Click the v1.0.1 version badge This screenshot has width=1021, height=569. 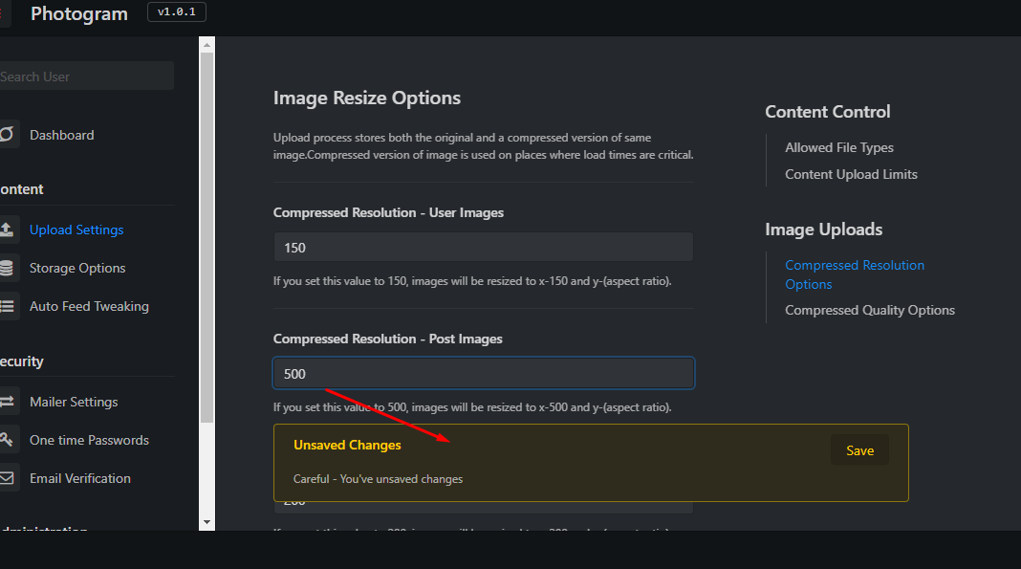pyautogui.click(x=177, y=11)
